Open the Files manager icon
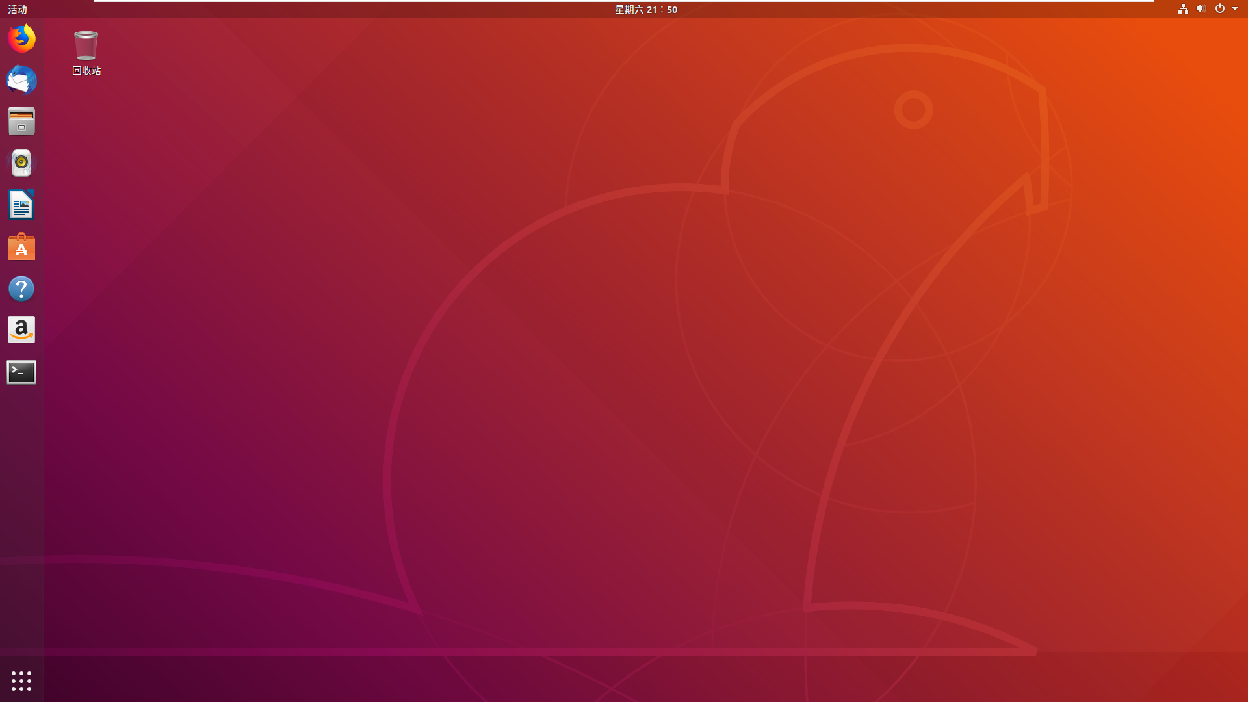Screen dimensions: 1248x702 click(21, 122)
